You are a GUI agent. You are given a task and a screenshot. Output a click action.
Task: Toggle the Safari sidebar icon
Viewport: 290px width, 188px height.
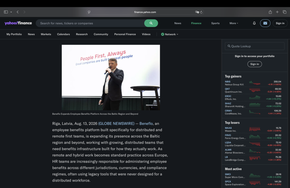point(6,12)
